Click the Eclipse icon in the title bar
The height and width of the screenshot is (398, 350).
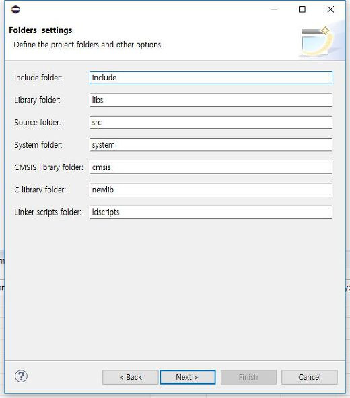pyautogui.click(x=15, y=9)
